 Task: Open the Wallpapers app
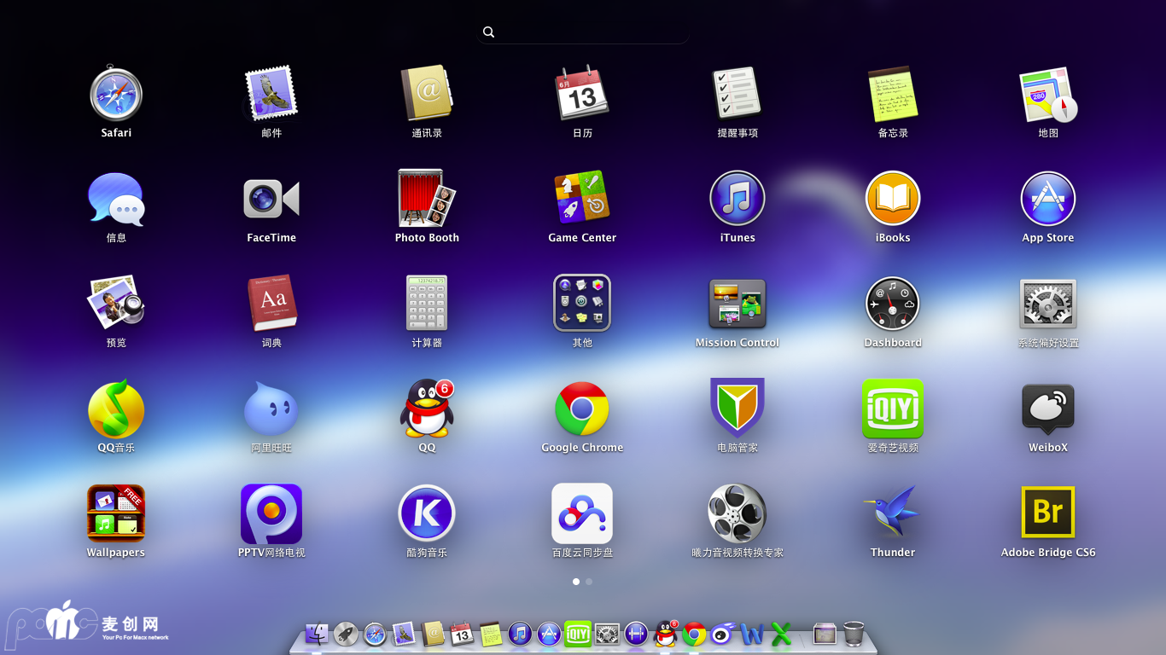pos(116,513)
